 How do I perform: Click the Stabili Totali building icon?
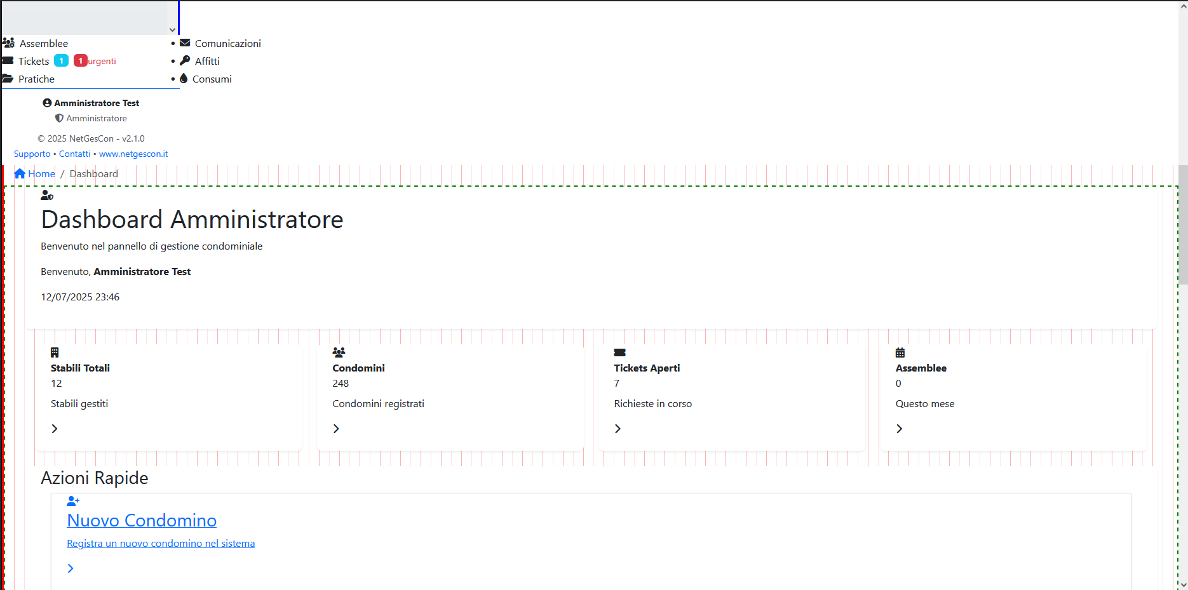(x=55, y=352)
